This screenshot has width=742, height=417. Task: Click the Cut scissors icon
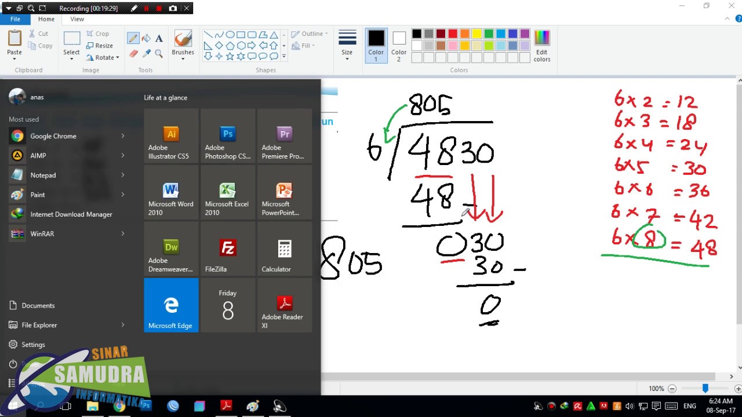[32, 34]
